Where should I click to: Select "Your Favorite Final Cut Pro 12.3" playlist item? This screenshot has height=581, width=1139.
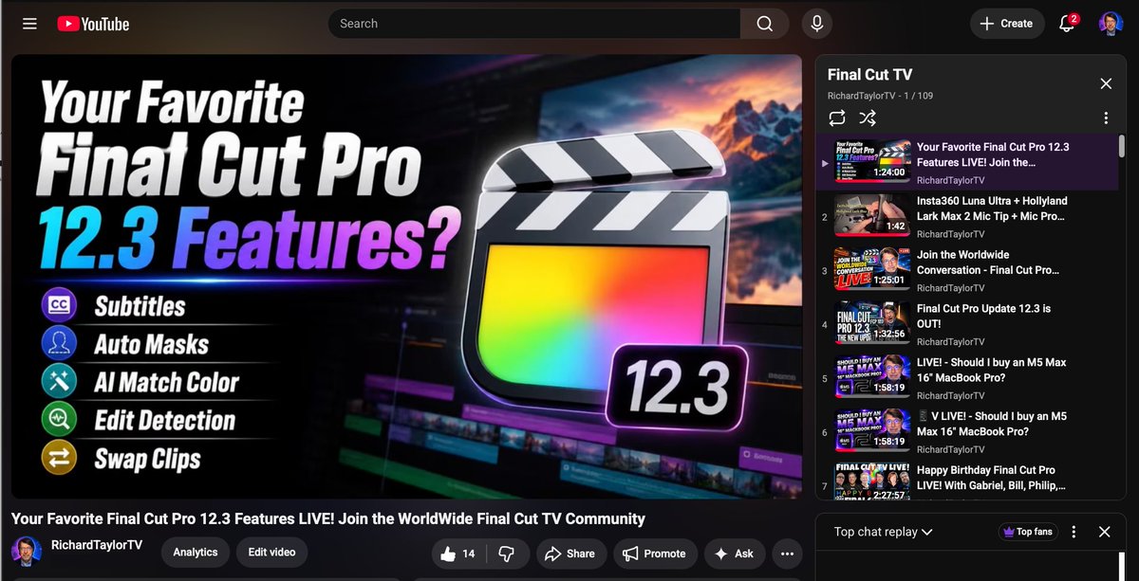tap(967, 161)
